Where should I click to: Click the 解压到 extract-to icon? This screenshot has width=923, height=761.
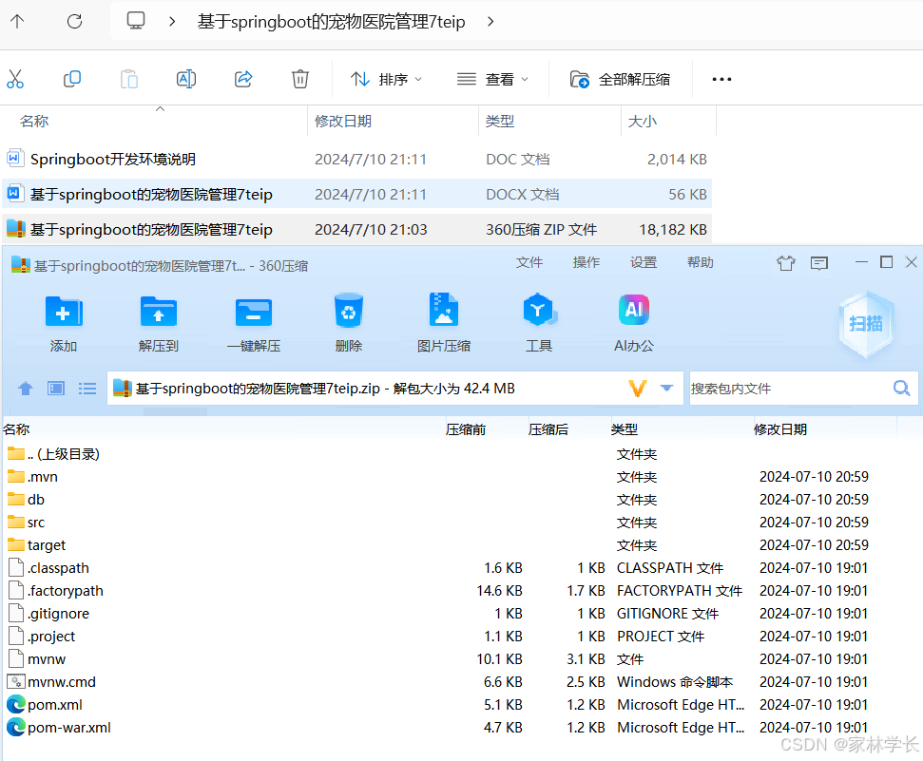pos(159,323)
